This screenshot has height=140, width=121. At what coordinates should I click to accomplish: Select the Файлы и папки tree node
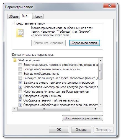(x=29, y=60)
